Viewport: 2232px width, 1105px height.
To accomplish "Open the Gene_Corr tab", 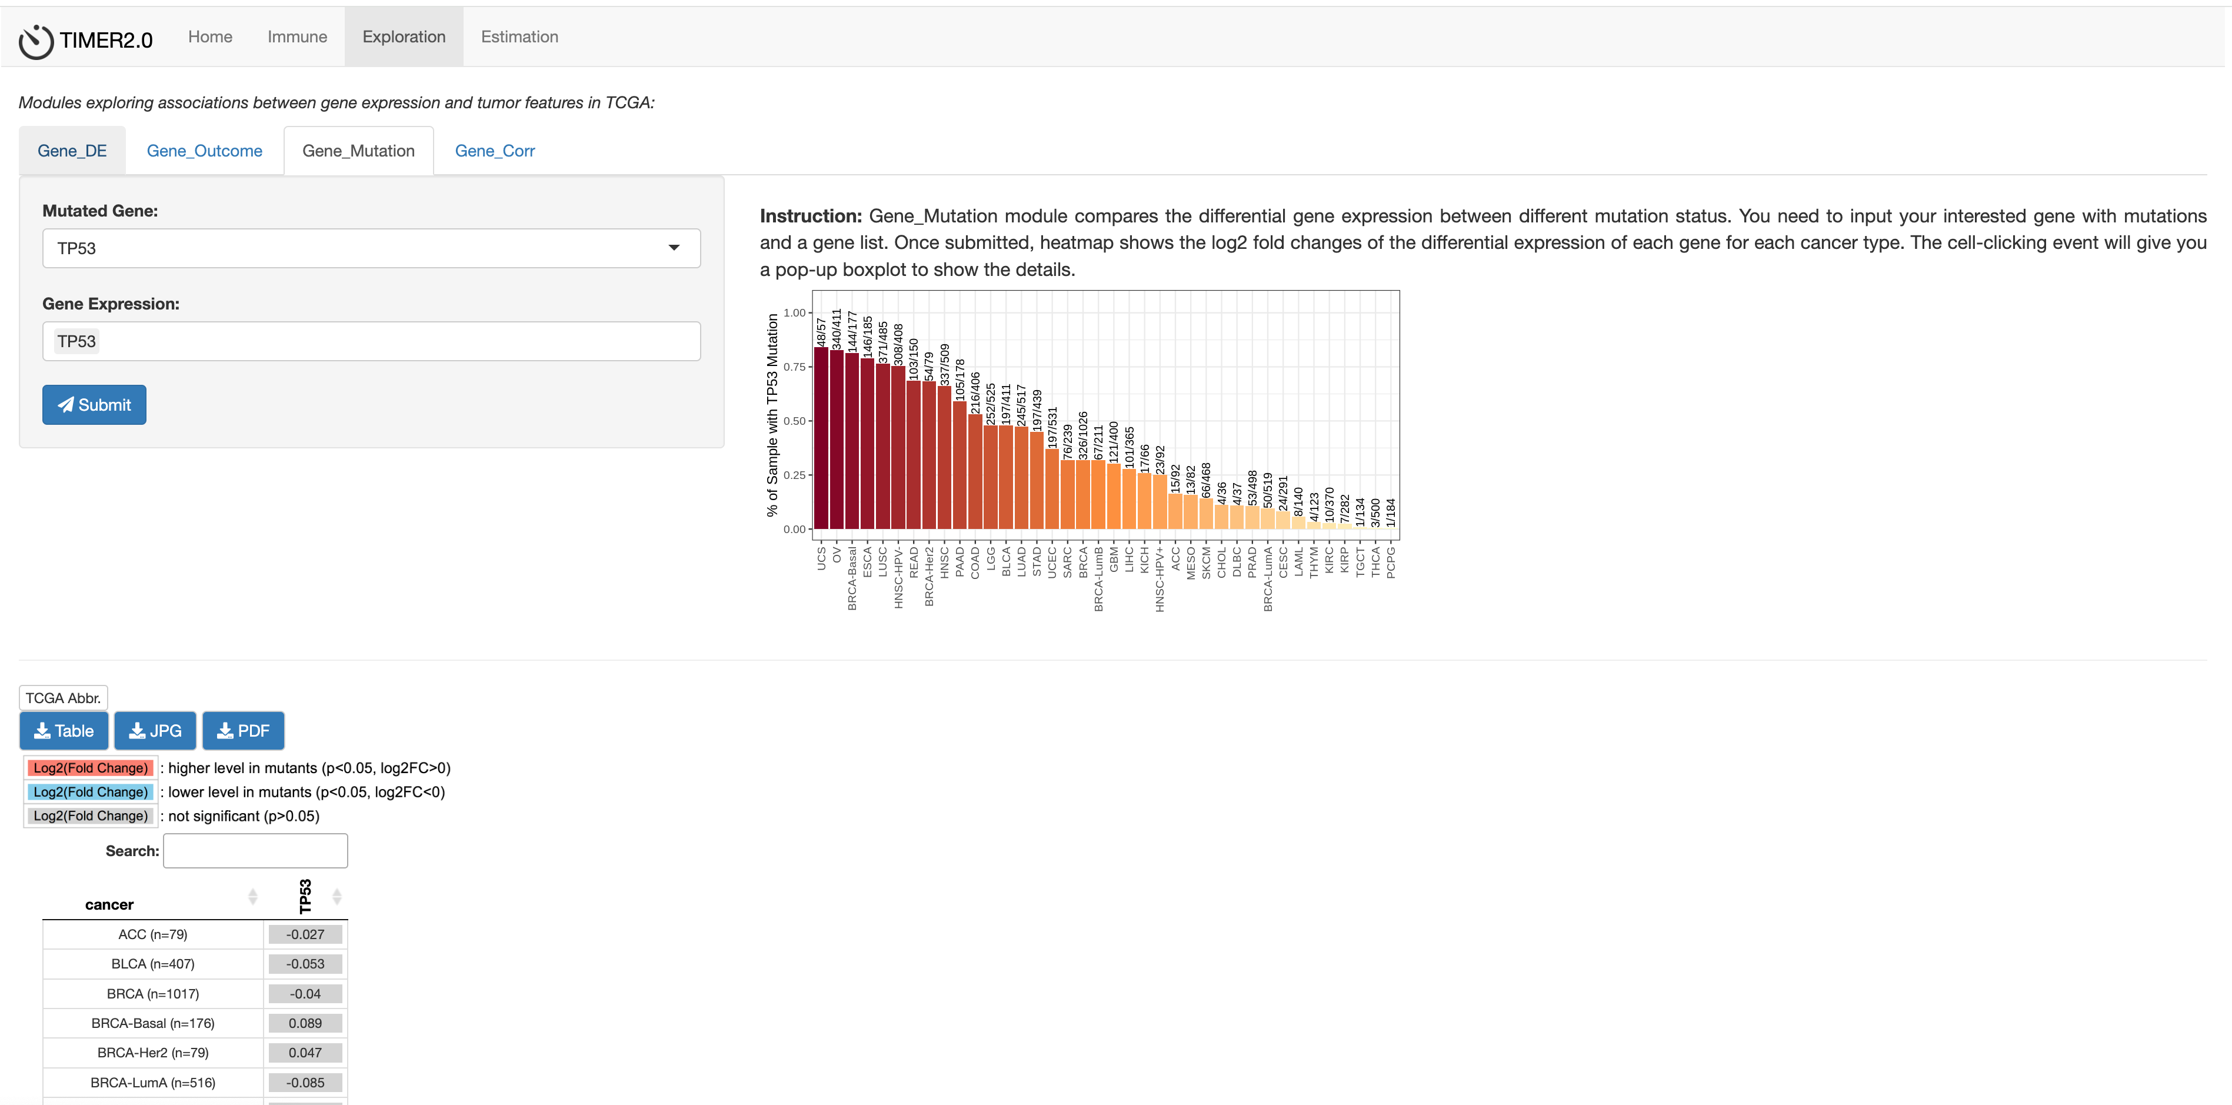I will click(494, 151).
